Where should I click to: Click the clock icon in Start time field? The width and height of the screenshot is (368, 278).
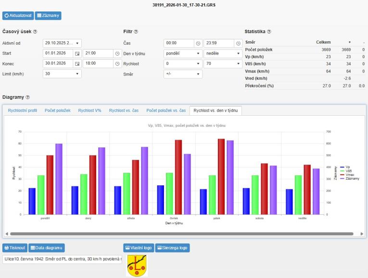pos(118,53)
